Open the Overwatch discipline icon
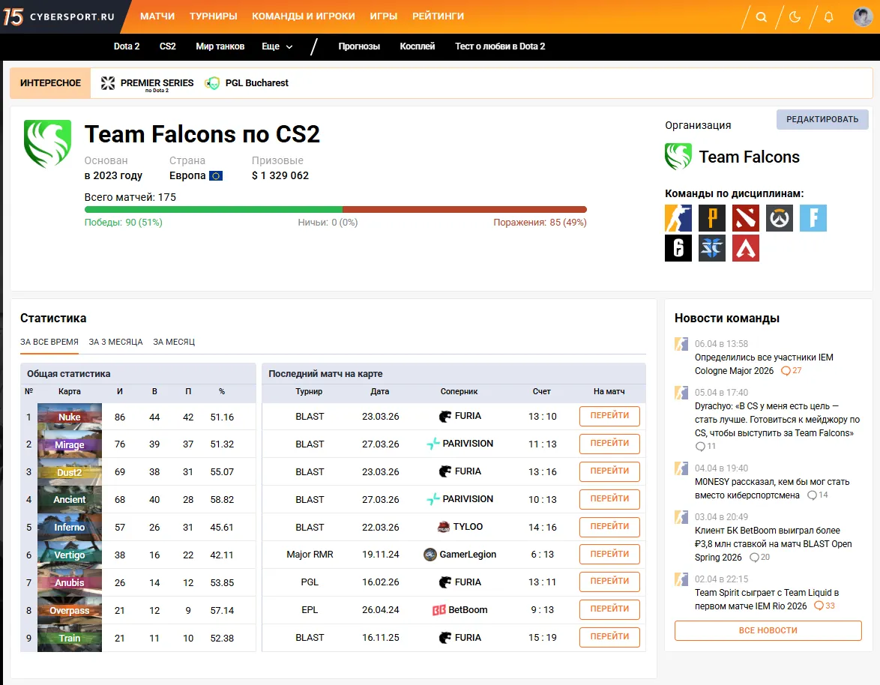This screenshot has width=880, height=685. [780, 217]
